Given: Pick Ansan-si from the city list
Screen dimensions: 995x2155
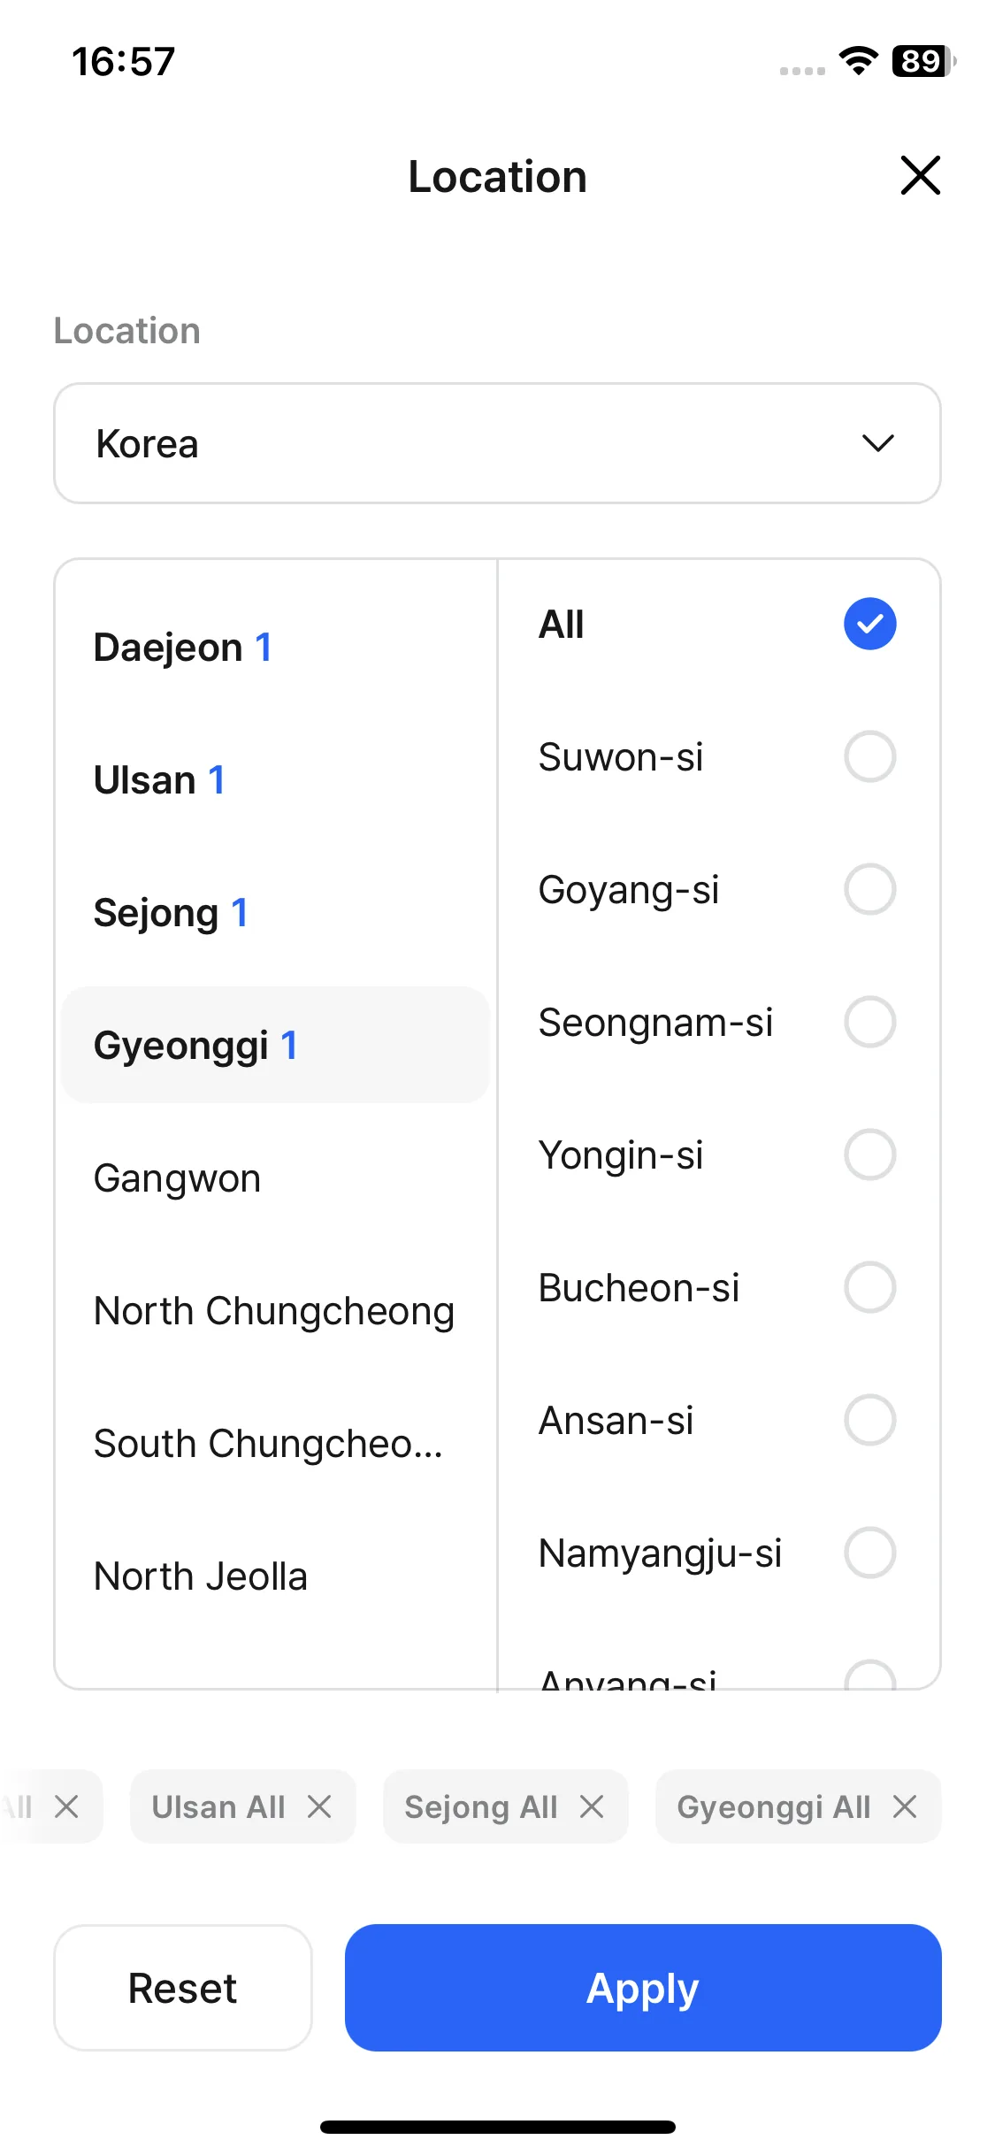Looking at the screenshot, I should 717,1420.
